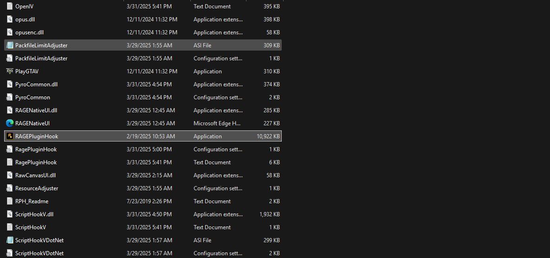The image size is (550, 258).
Task: Pick the PackfileLimitAdjuster configuration settings name
Action: coord(41,58)
